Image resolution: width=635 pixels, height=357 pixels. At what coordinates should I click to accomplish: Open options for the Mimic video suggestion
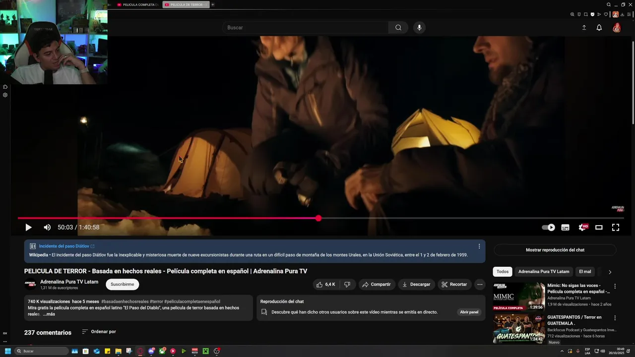click(x=615, y=287)
